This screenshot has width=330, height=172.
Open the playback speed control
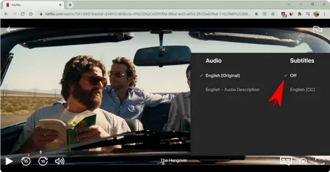pyautogui.click(x=303, y=161)
